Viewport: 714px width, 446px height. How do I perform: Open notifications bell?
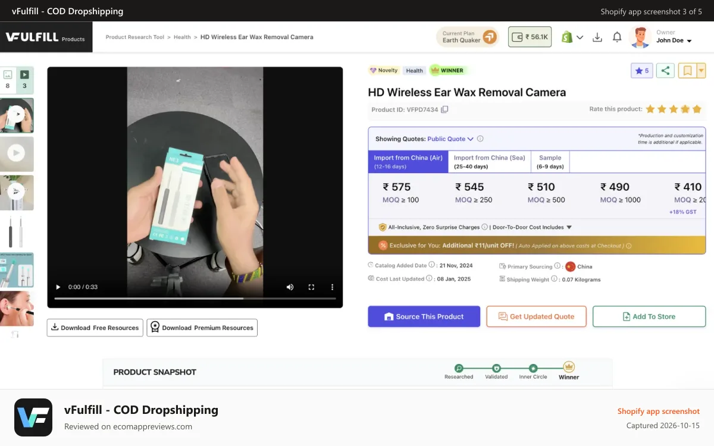click(617, 37)
